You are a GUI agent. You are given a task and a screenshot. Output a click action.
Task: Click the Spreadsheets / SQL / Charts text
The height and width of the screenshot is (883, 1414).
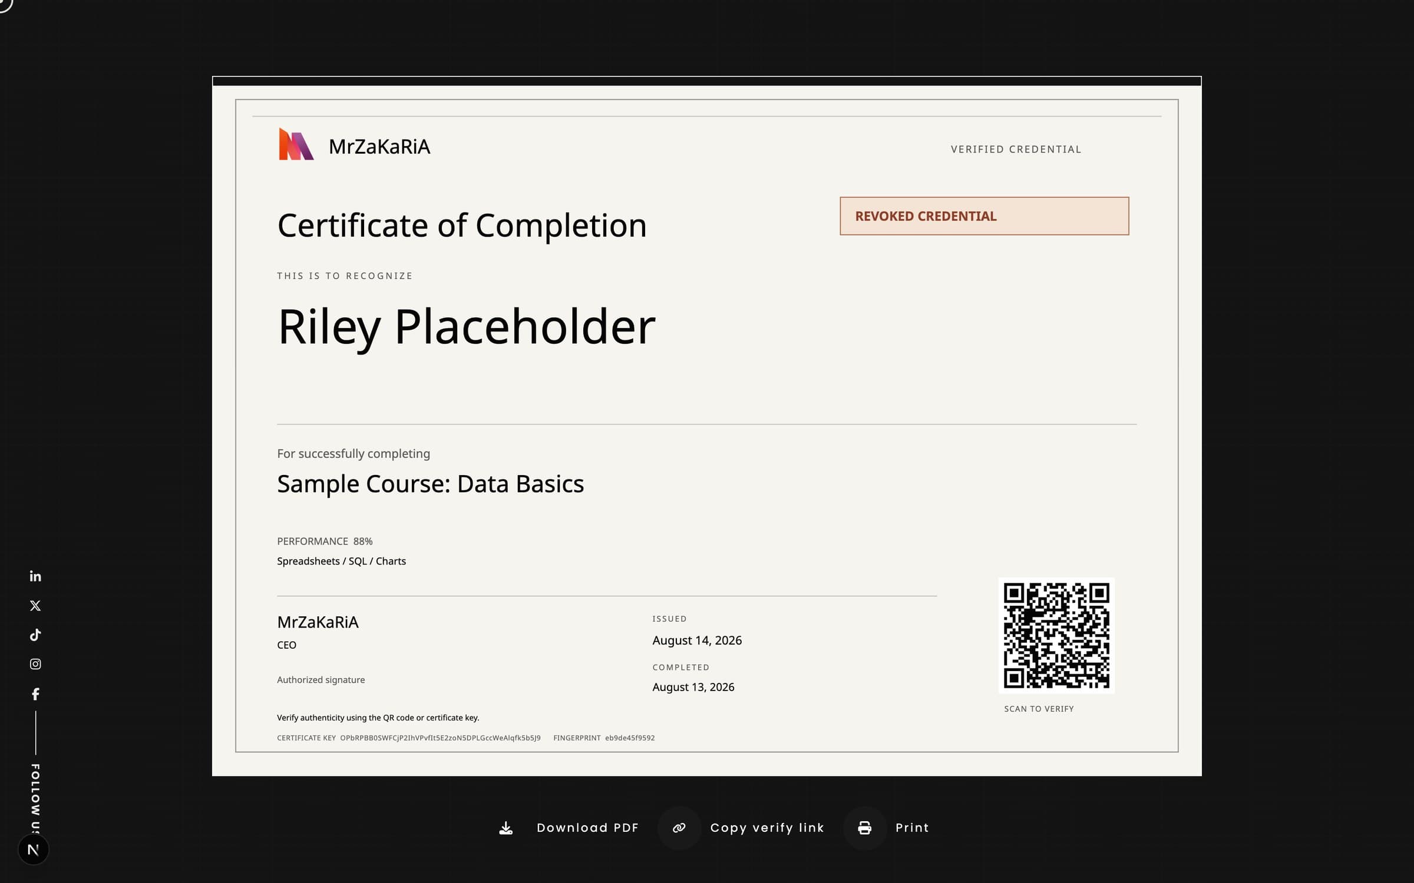(x=341, y=562)
